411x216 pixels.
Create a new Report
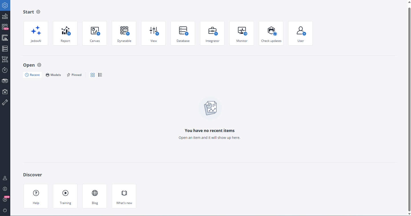point(65,33)
